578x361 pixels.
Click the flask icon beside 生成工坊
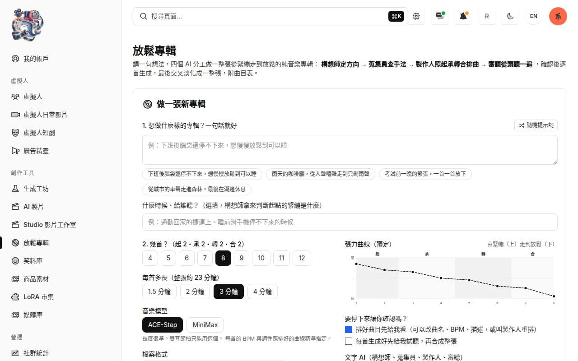15,189
